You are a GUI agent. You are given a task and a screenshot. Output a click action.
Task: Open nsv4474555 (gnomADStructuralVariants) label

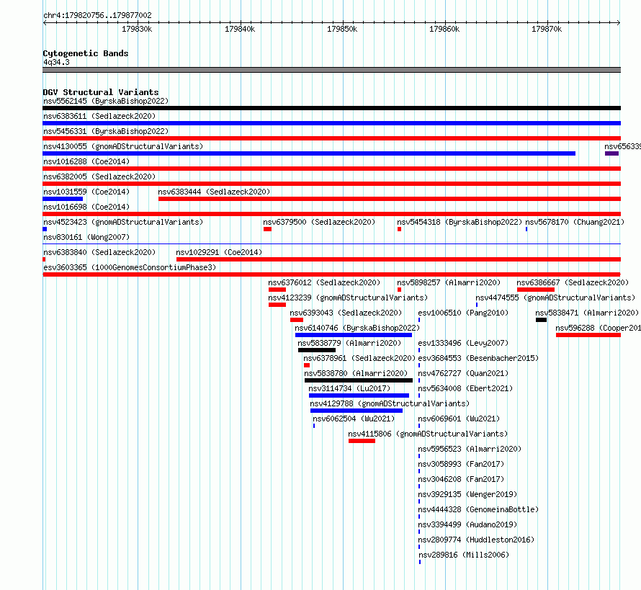pyautogui.click(x=555, y=298)
